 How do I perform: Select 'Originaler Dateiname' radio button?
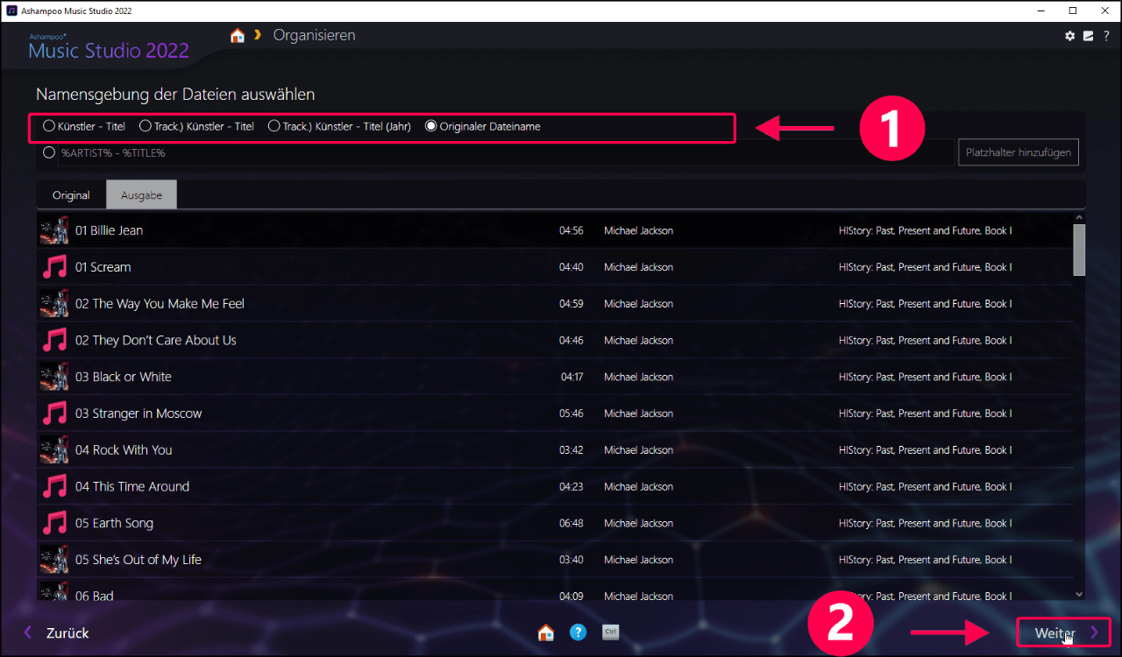click(x=483, y=126)
